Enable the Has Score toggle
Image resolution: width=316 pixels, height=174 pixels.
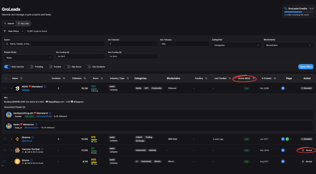click(68, 67)
